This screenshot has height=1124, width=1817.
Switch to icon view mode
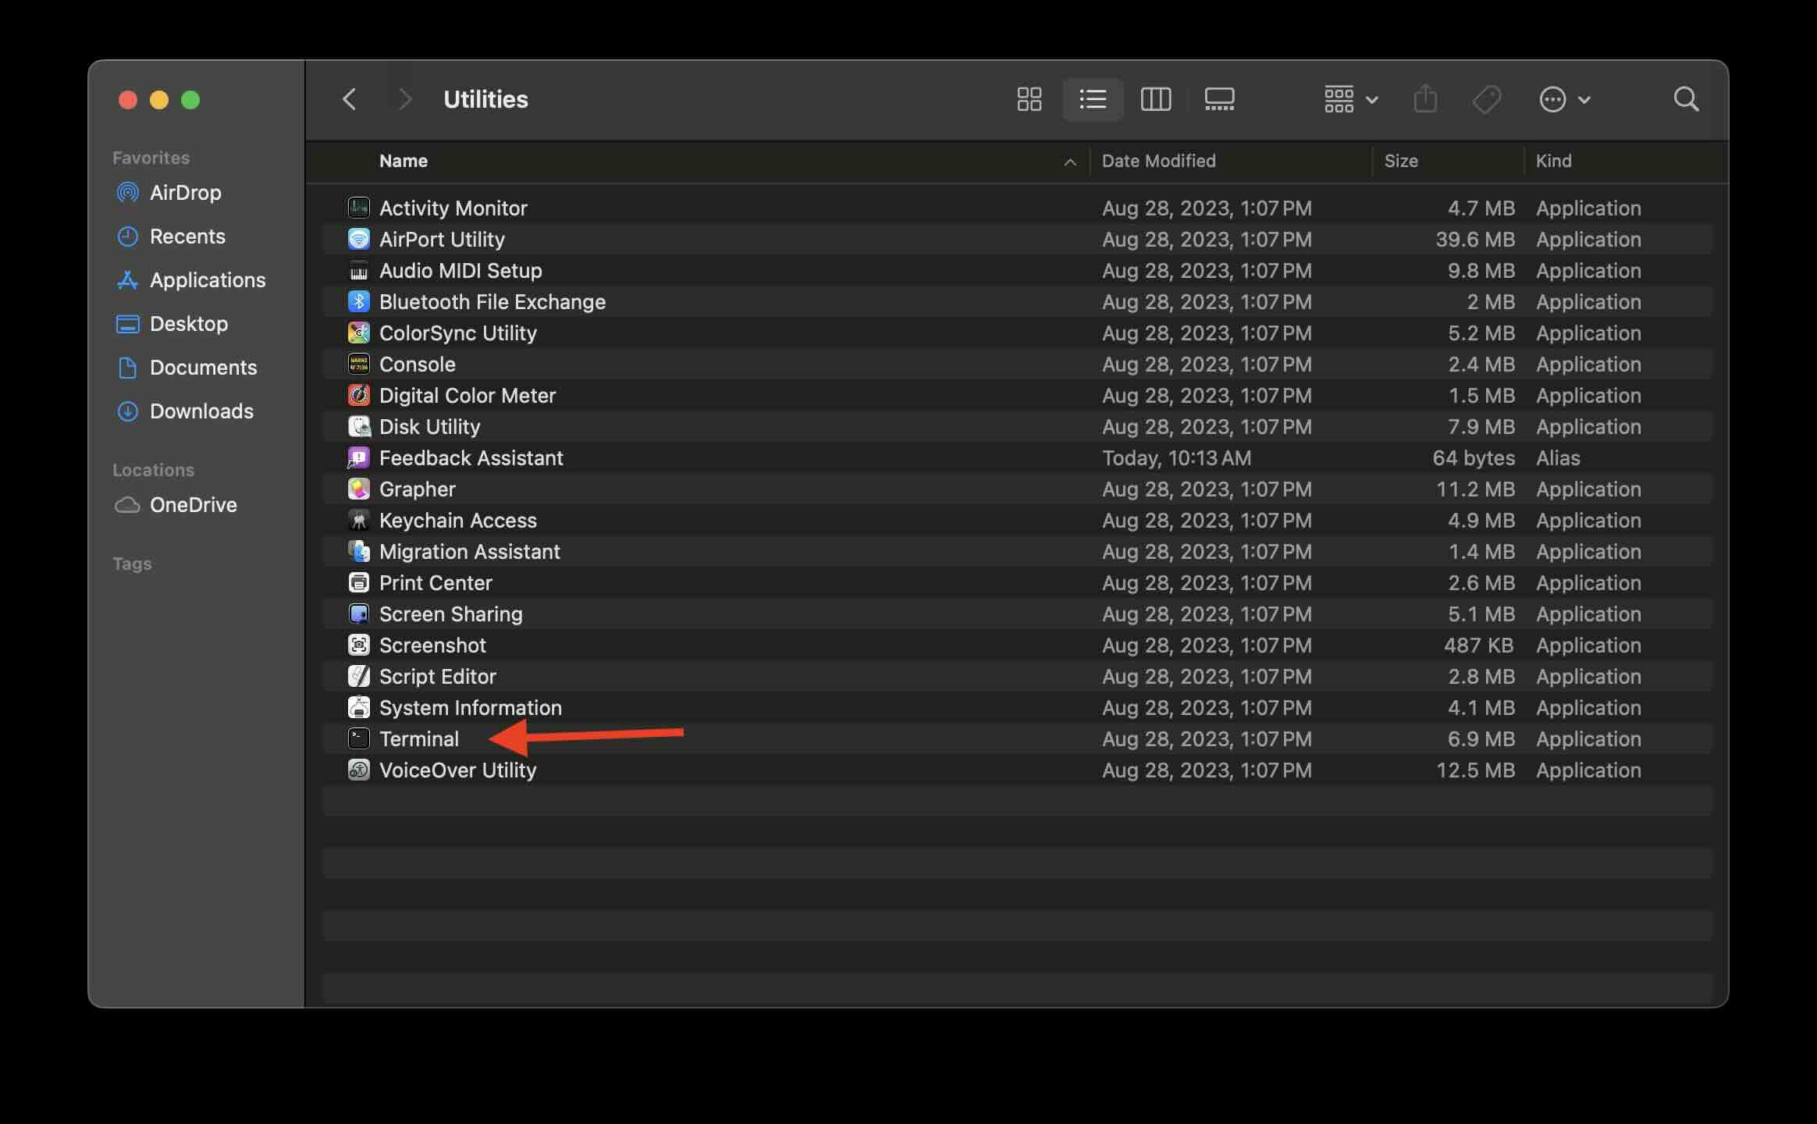[x=1029, y=99]
